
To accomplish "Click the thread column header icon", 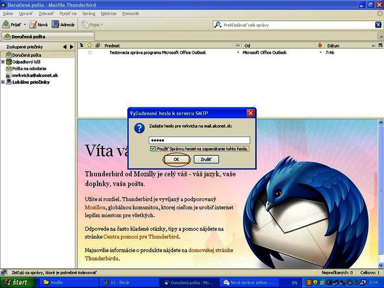I will pos(82,46).
